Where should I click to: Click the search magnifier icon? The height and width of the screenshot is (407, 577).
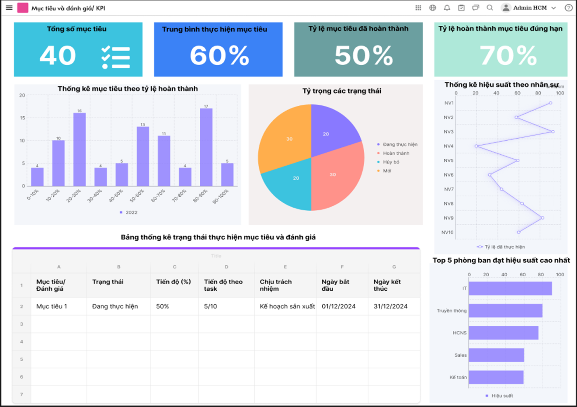point(490,8)
